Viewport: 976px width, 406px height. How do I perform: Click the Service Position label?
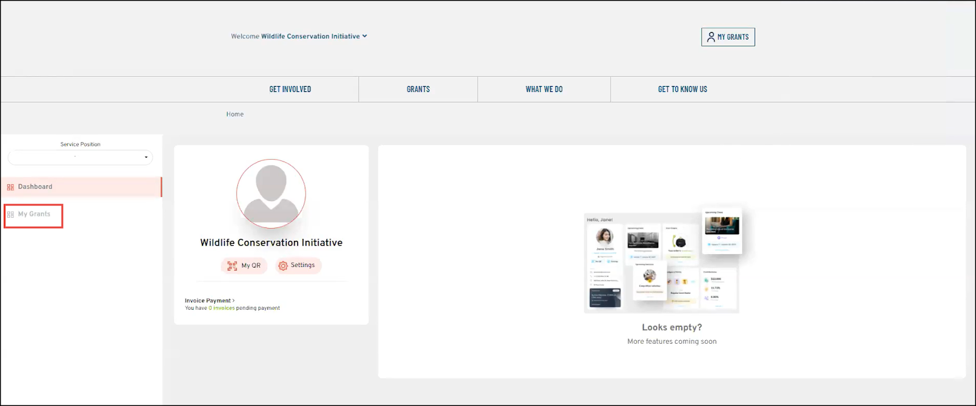81,144
